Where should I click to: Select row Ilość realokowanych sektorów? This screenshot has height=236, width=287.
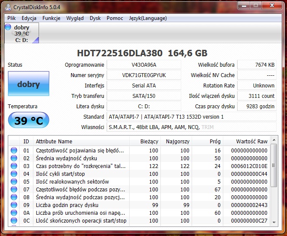139,181
